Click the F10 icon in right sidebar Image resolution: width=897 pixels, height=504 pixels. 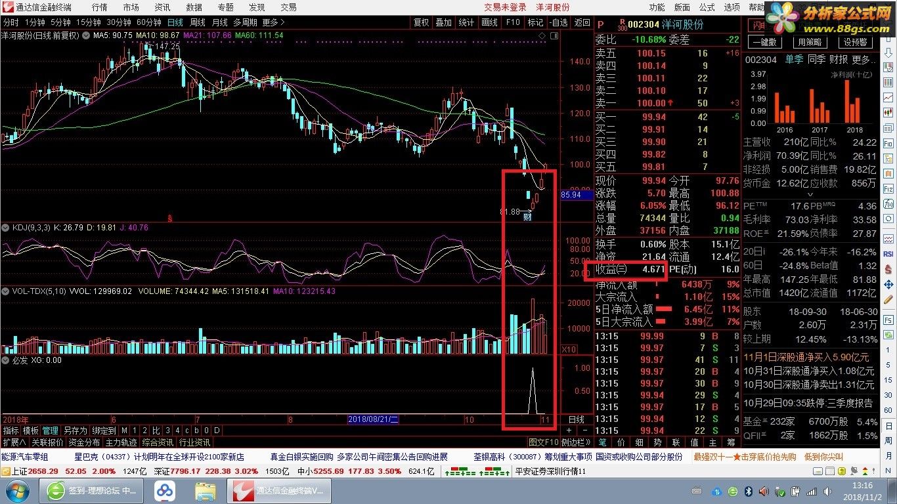click(x=888, y=142)
